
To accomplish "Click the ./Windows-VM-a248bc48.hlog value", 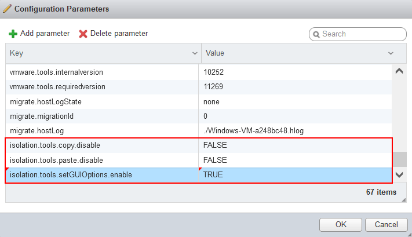I will pos(253,131).
